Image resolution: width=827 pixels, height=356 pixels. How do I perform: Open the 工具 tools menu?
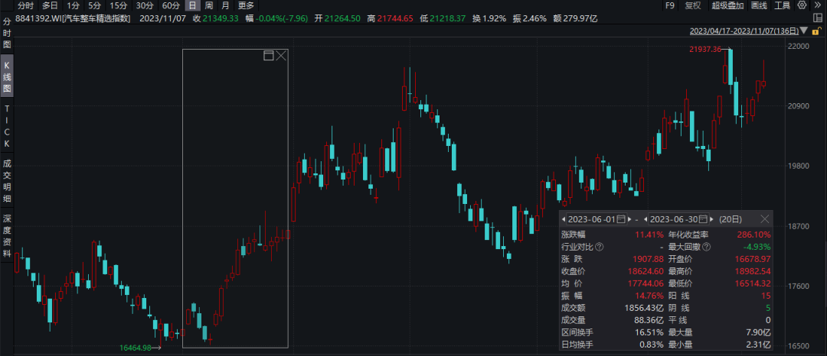(x=782, y=5)
